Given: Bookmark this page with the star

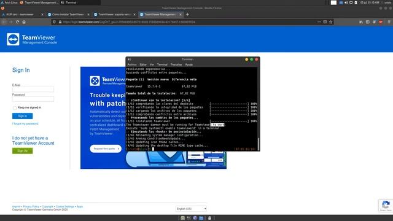Looking at the screenshot, I should (331, 22).
